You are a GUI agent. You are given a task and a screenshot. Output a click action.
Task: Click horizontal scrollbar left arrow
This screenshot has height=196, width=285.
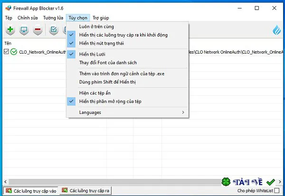(5, 182)
